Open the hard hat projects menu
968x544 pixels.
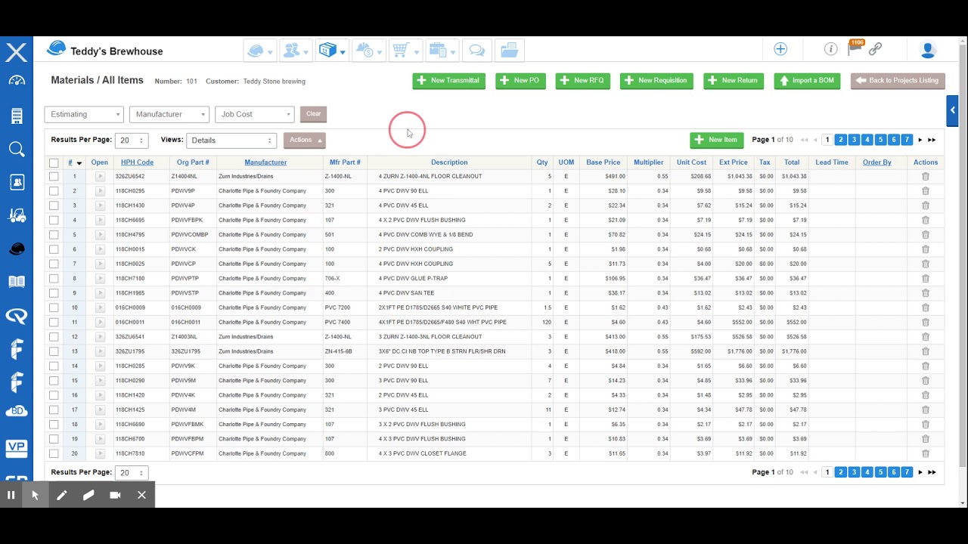(x=259, y=51)
